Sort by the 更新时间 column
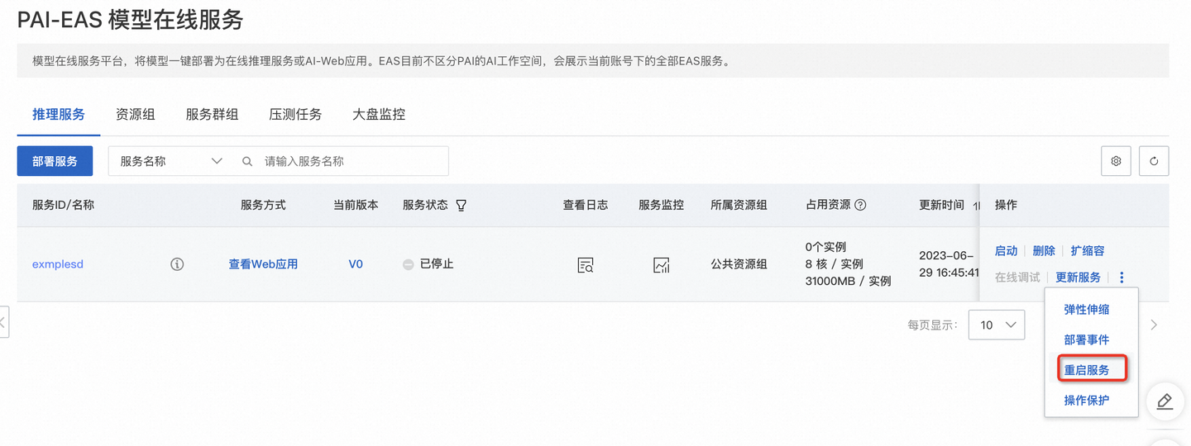Viewport: 1191px width, 446px height. tap(977, 205)
